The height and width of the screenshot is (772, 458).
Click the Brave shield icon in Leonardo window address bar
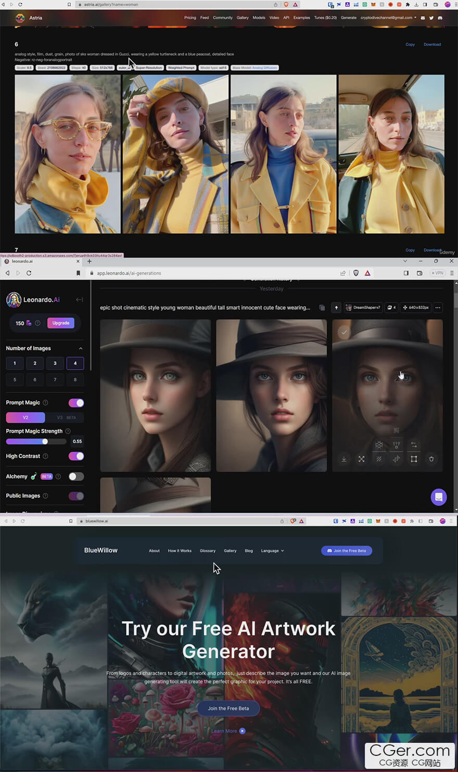[x=356, y=273]
